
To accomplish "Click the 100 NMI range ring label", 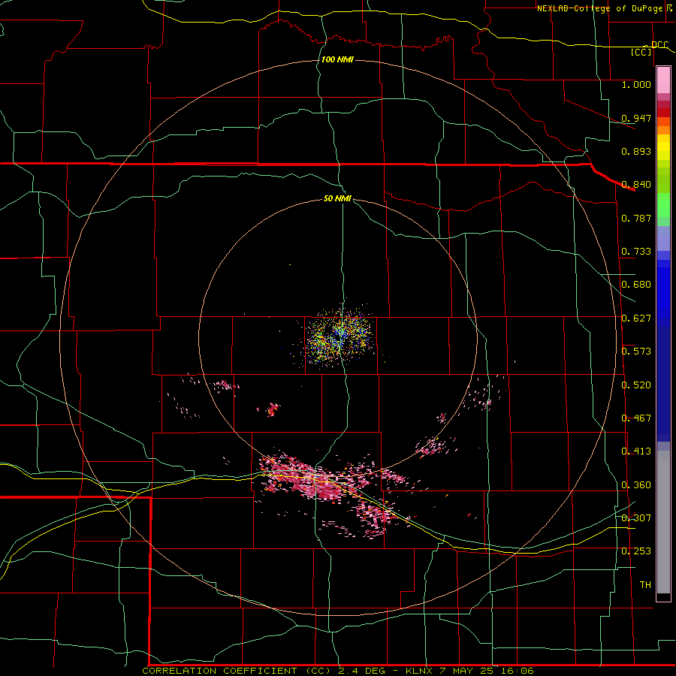I will [x=337, y=59].
